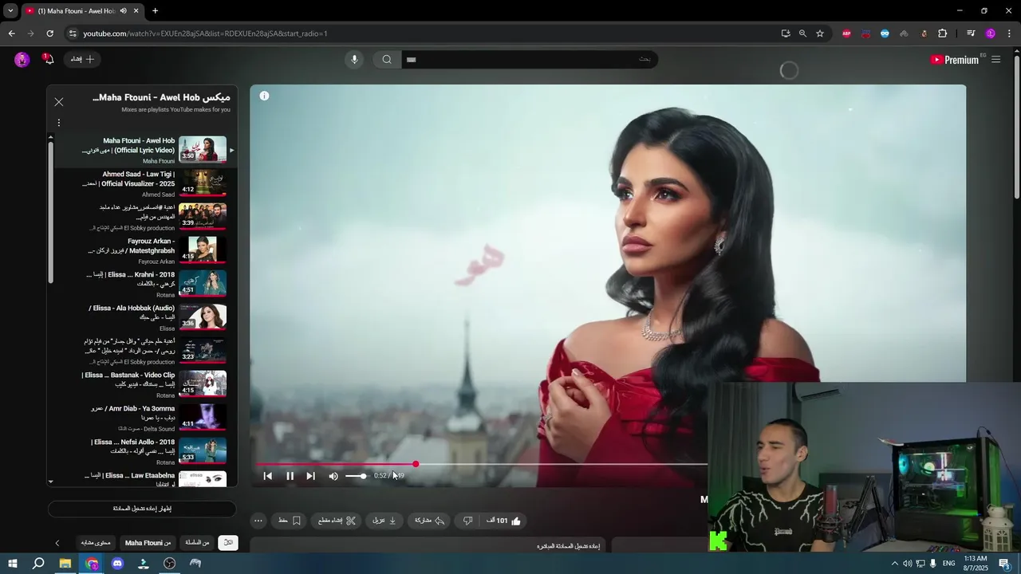
Task: Skip to the next video
Action: pyautogui.click(x=310, y=476)
